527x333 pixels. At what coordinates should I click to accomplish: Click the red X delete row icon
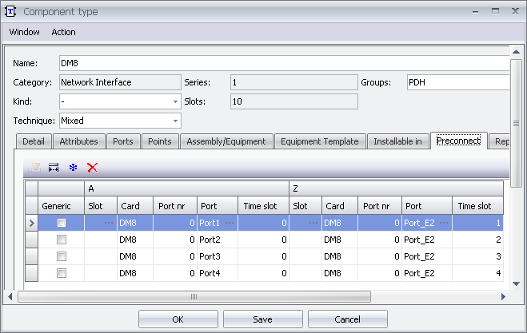coord(92,167)
